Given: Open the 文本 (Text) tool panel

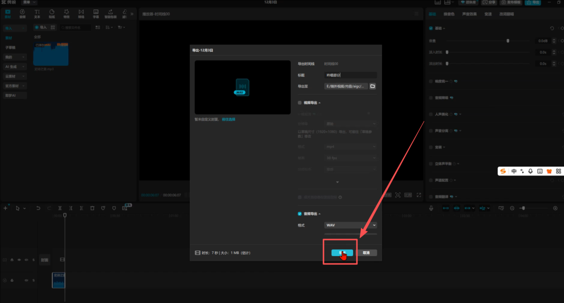Looking at the screenshot, I should 37,14.
